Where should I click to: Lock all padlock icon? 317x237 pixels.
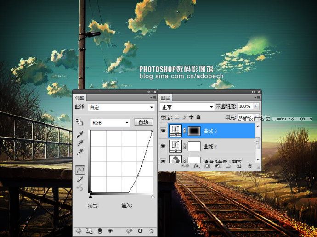[x=198, y=117]
